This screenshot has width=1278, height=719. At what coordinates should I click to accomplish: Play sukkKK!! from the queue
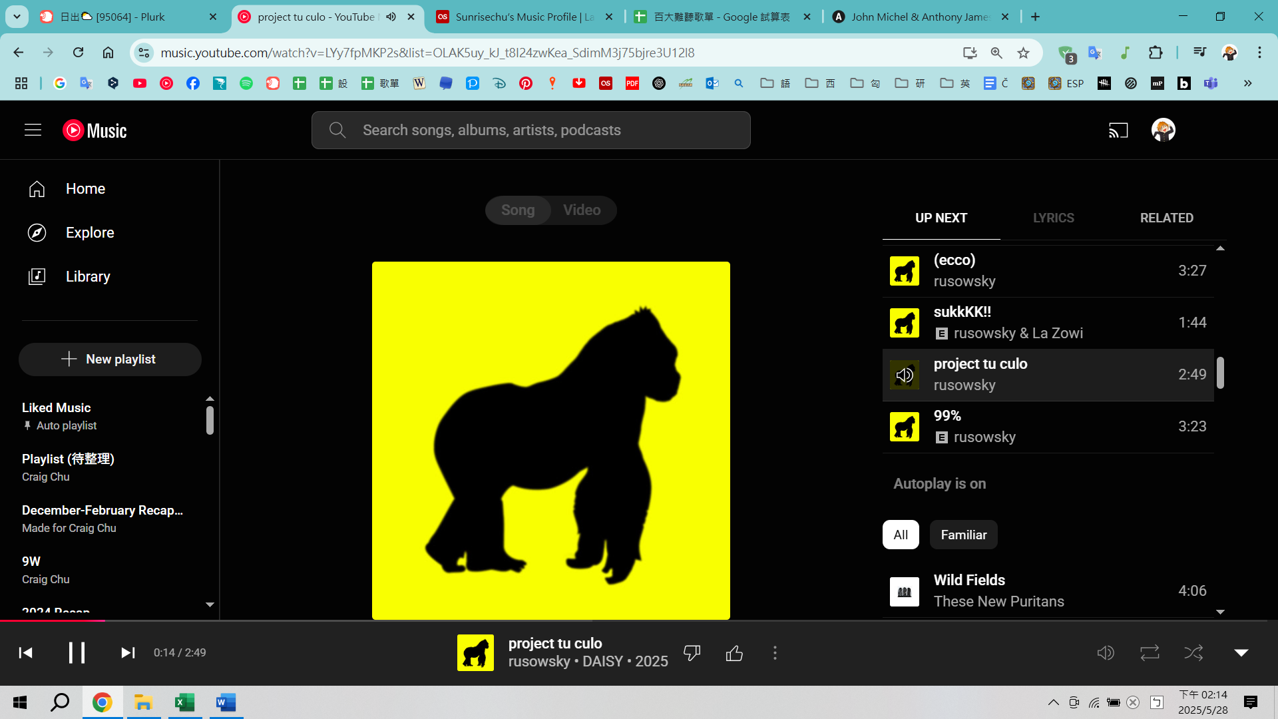coord(1048,323)
